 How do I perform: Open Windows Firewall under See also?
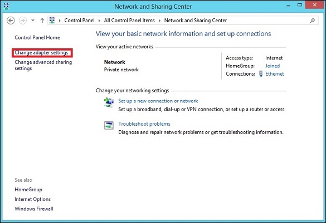(34, 209)
